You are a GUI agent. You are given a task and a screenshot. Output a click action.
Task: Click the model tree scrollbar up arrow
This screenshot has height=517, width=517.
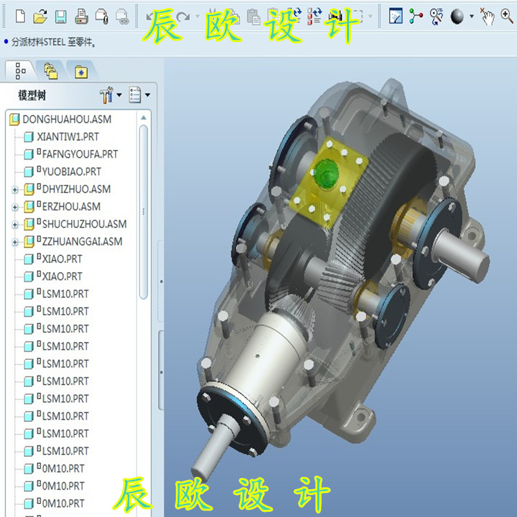tap(143, 118)
